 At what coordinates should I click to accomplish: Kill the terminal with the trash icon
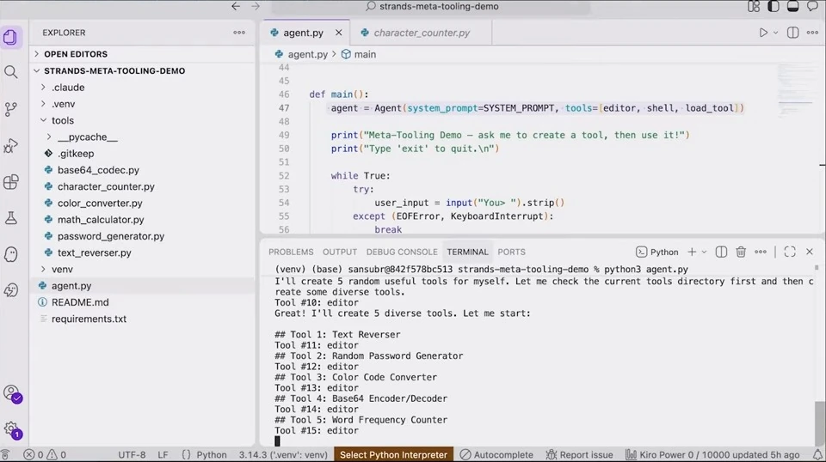coord(741,252)
